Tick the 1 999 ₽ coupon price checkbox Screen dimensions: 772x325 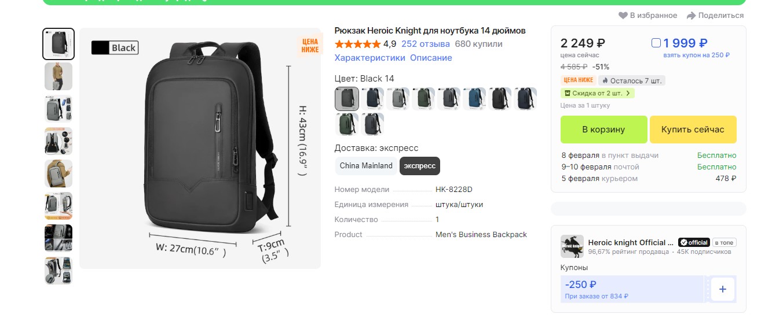click(x=656, y=43)
